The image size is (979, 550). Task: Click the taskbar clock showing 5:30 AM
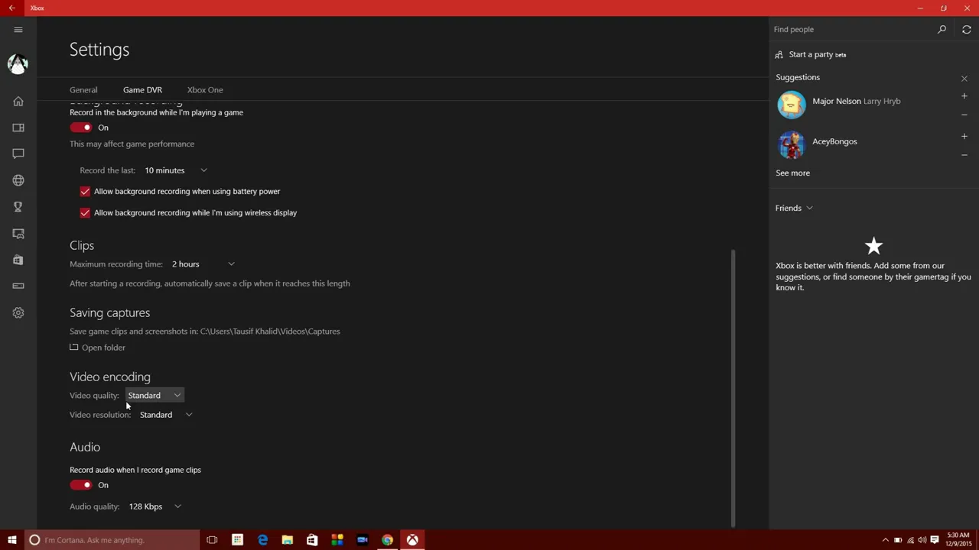click(x=958, y=540)
